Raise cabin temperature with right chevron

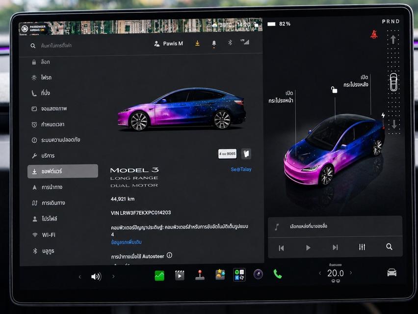(351, 273)
